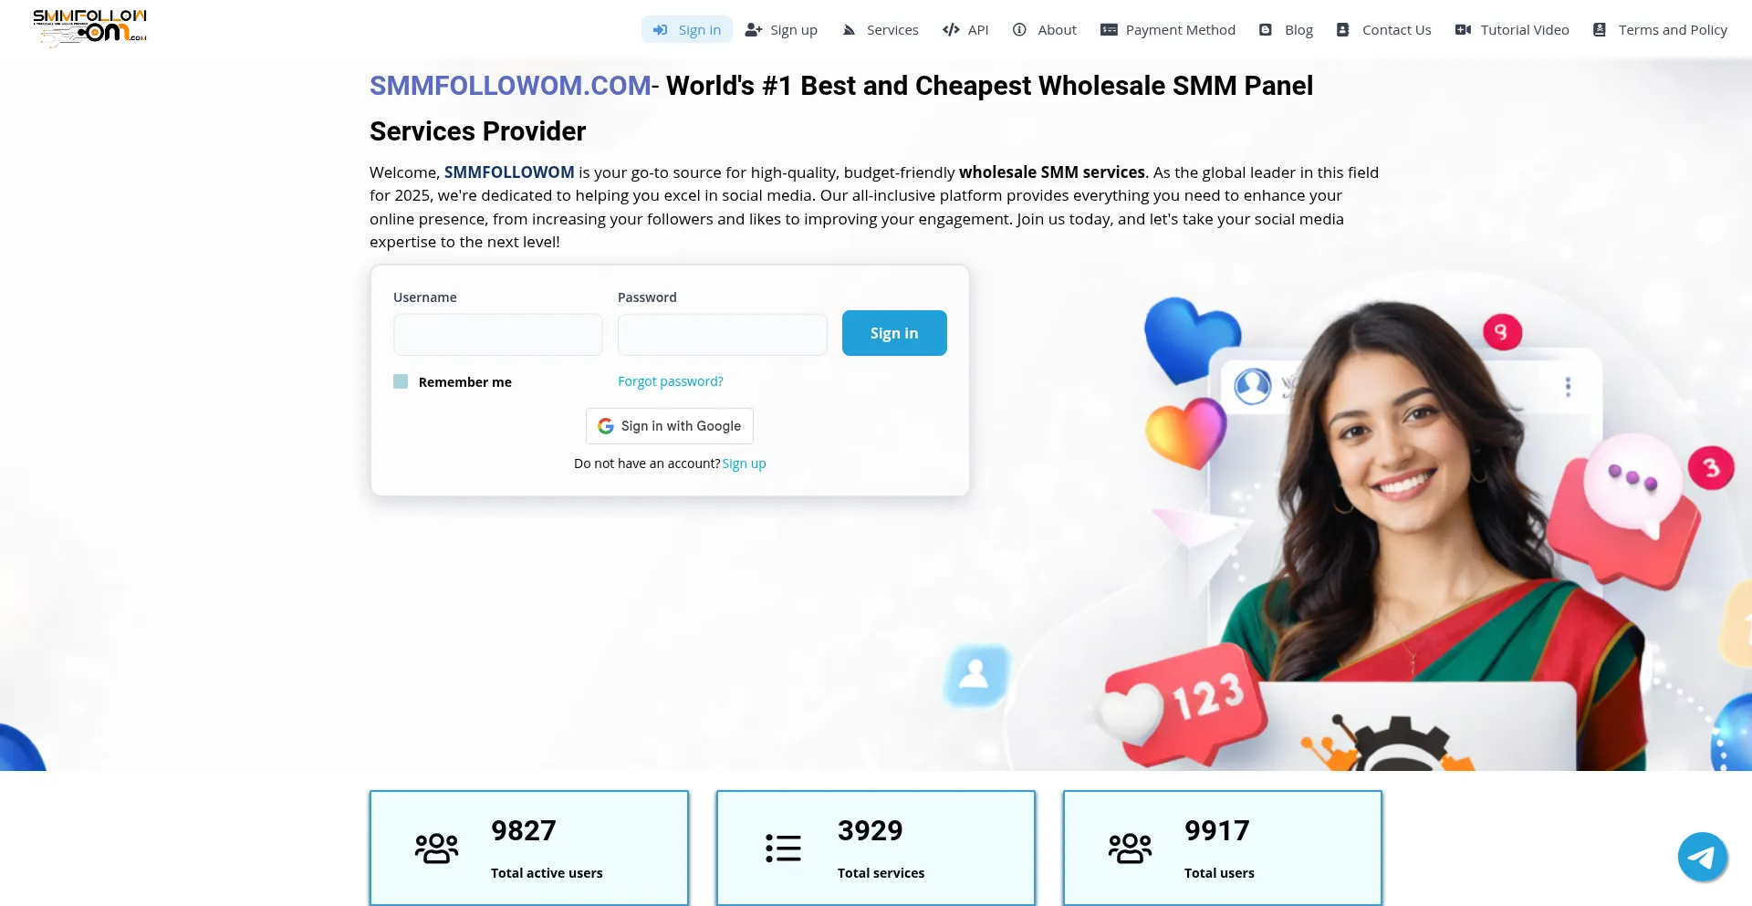Click the Tutorial Video camera icon
The image size is (1752, 906).
pos(1463,30)
